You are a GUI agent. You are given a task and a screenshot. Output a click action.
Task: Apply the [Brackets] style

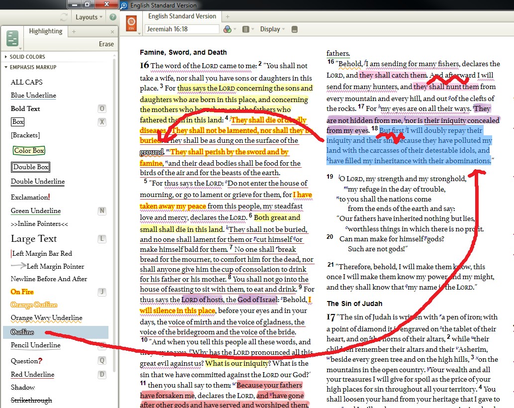(25, 135)
